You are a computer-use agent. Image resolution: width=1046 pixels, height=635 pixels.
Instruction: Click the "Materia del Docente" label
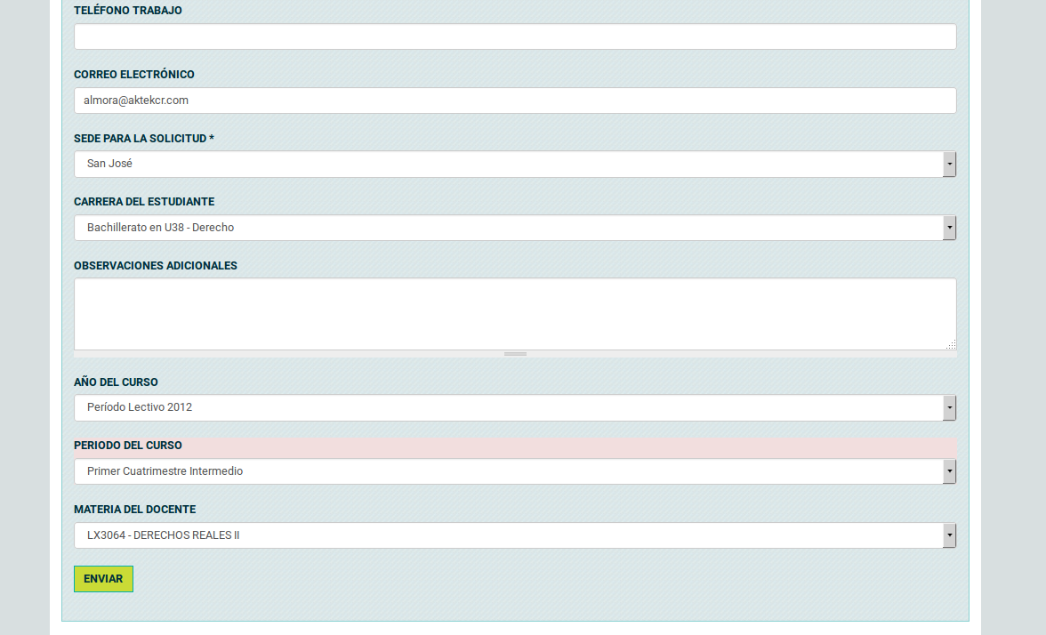coord(134,510)
